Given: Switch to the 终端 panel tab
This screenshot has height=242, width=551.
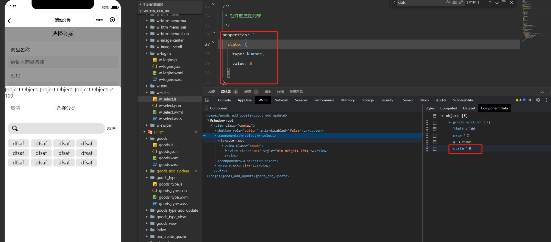Looking at the screenshot, I should point(280,92).
